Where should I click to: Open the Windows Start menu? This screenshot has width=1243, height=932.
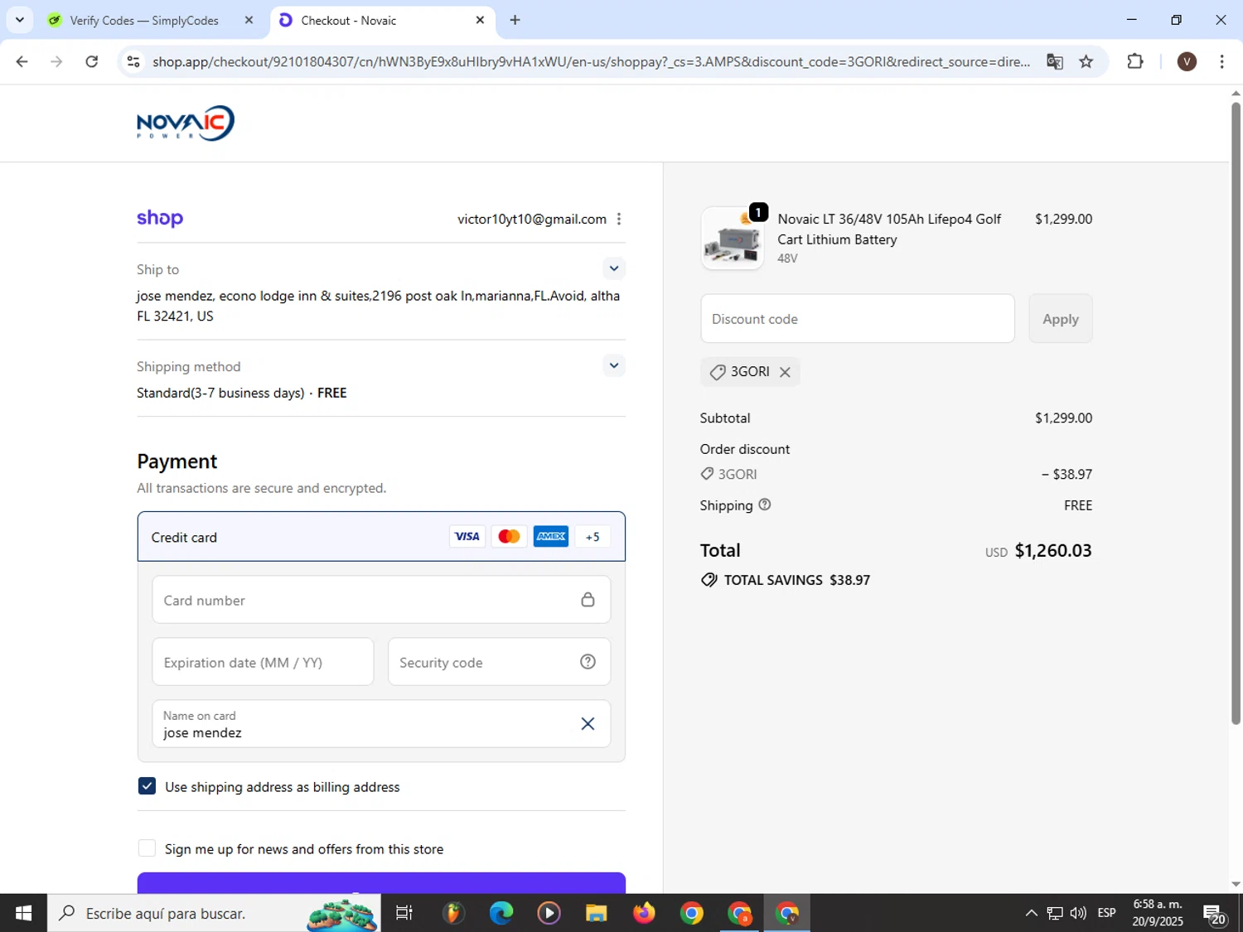tap(23, 913)
